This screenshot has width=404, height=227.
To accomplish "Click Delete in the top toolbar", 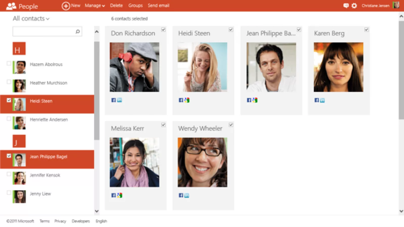I will pos(116,6).
